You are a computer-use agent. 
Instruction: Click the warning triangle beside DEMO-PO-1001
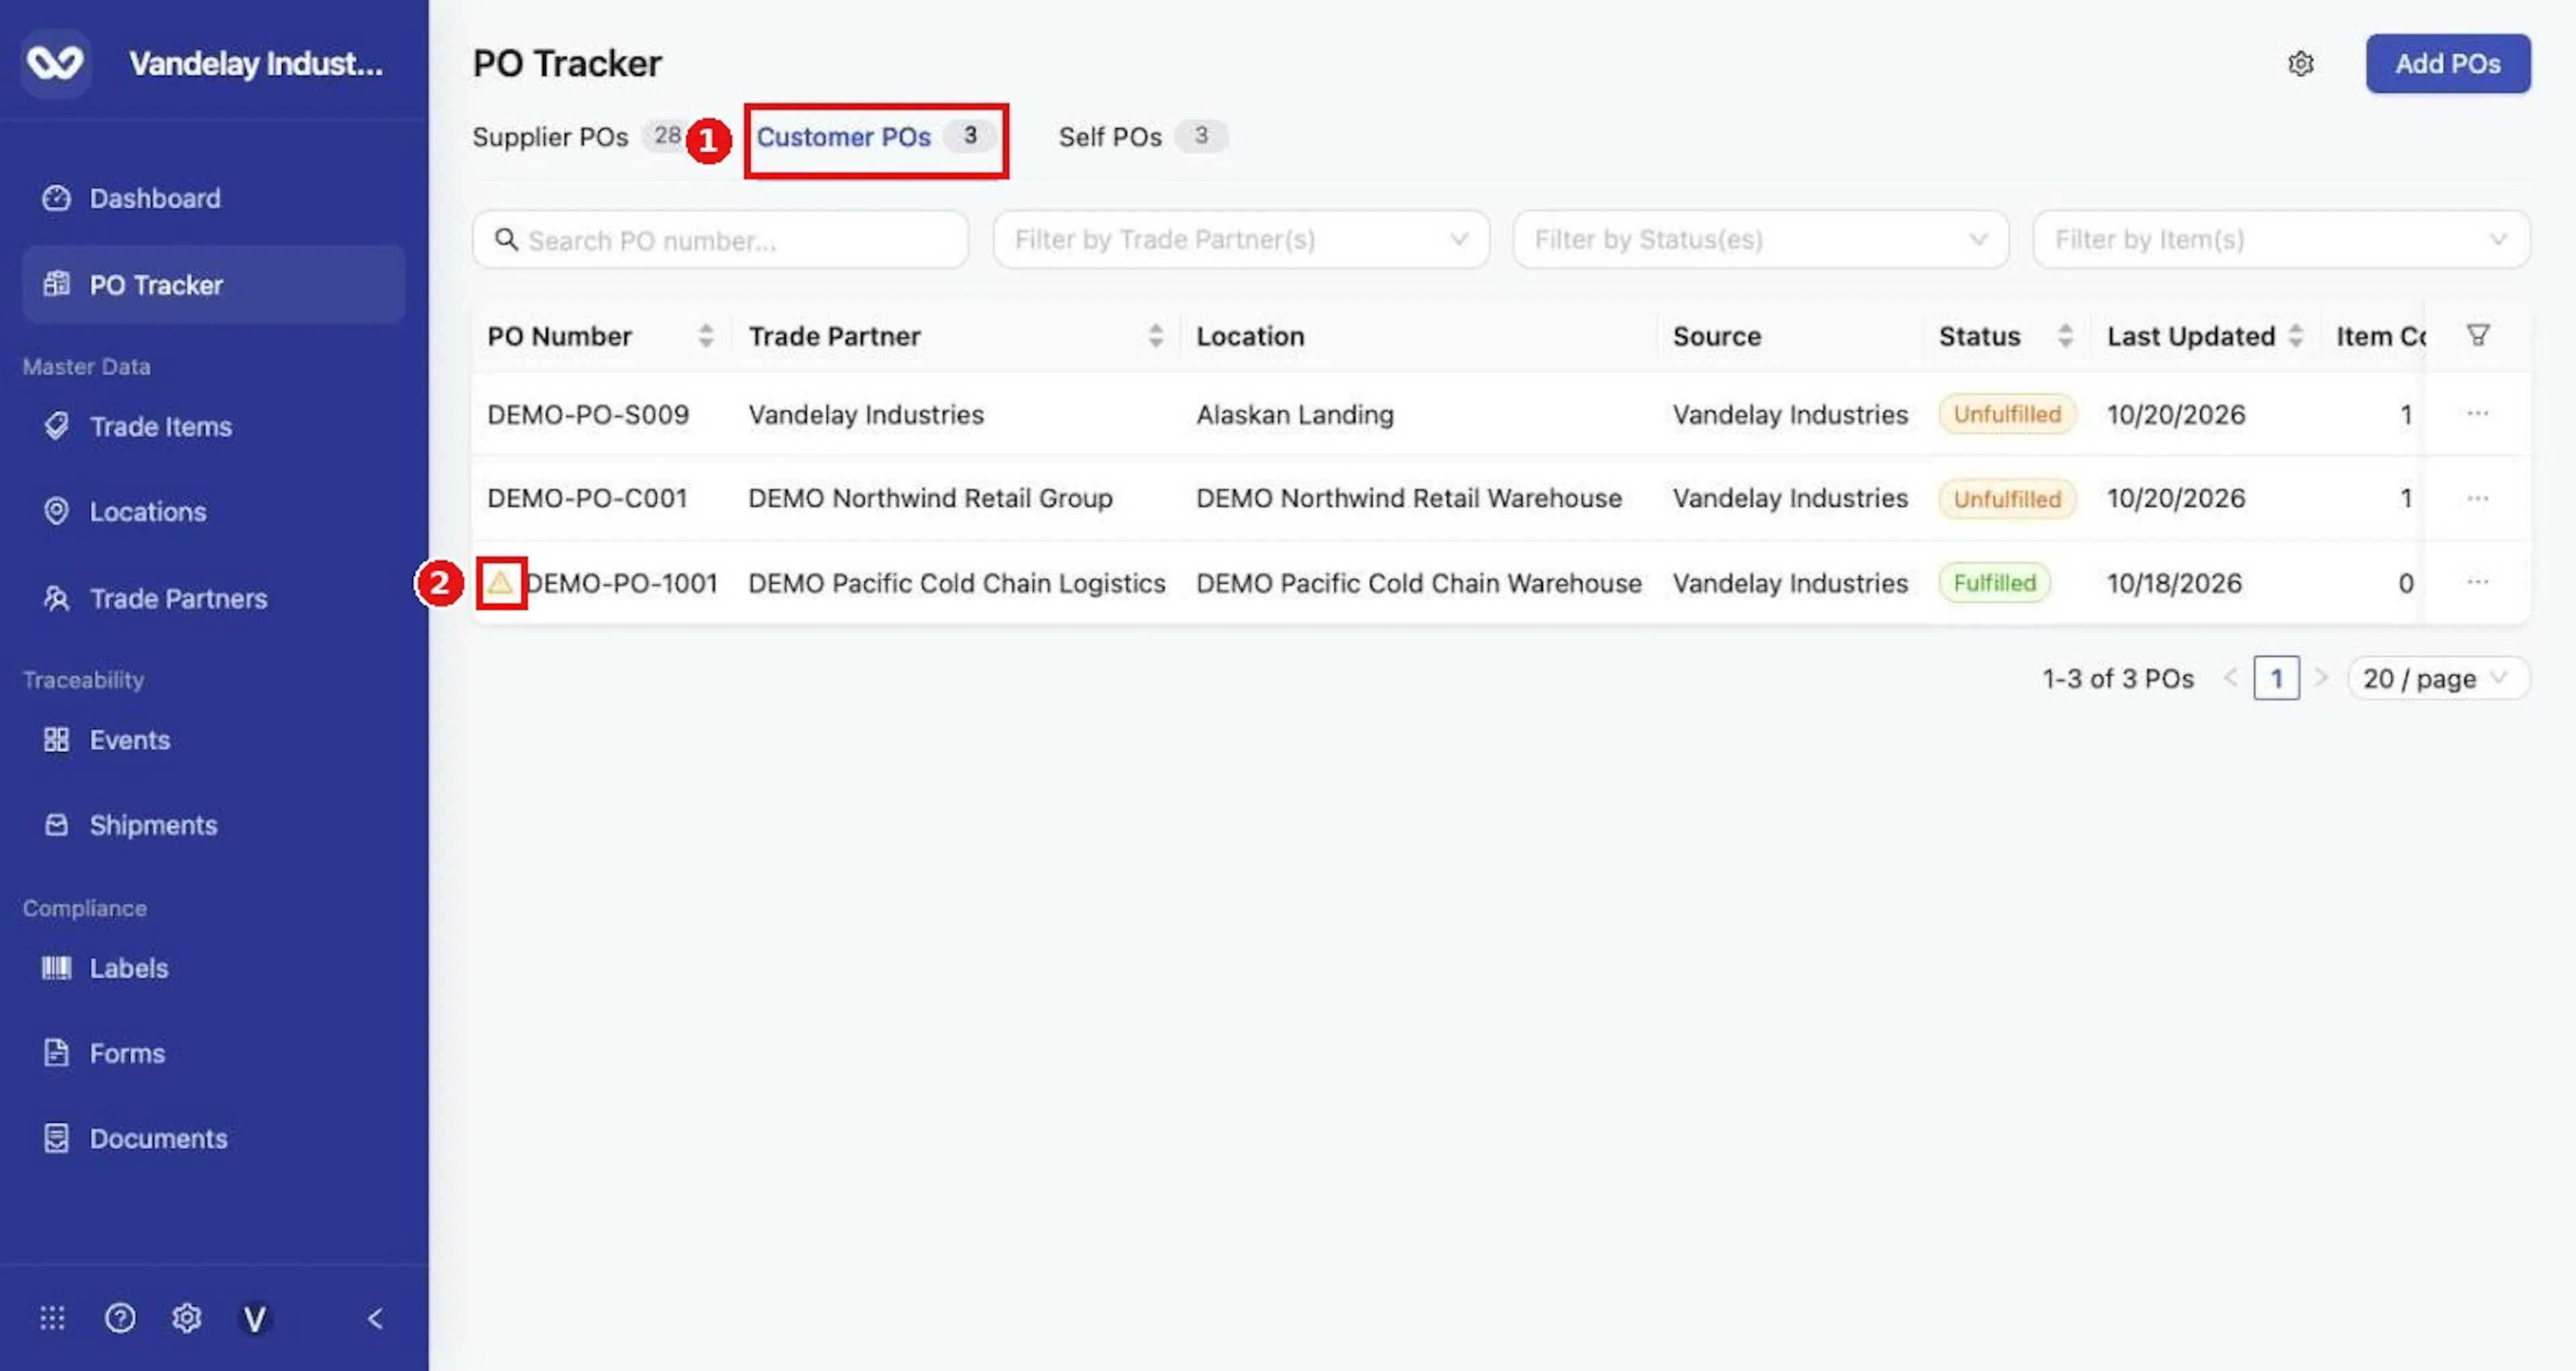point(501,582)
